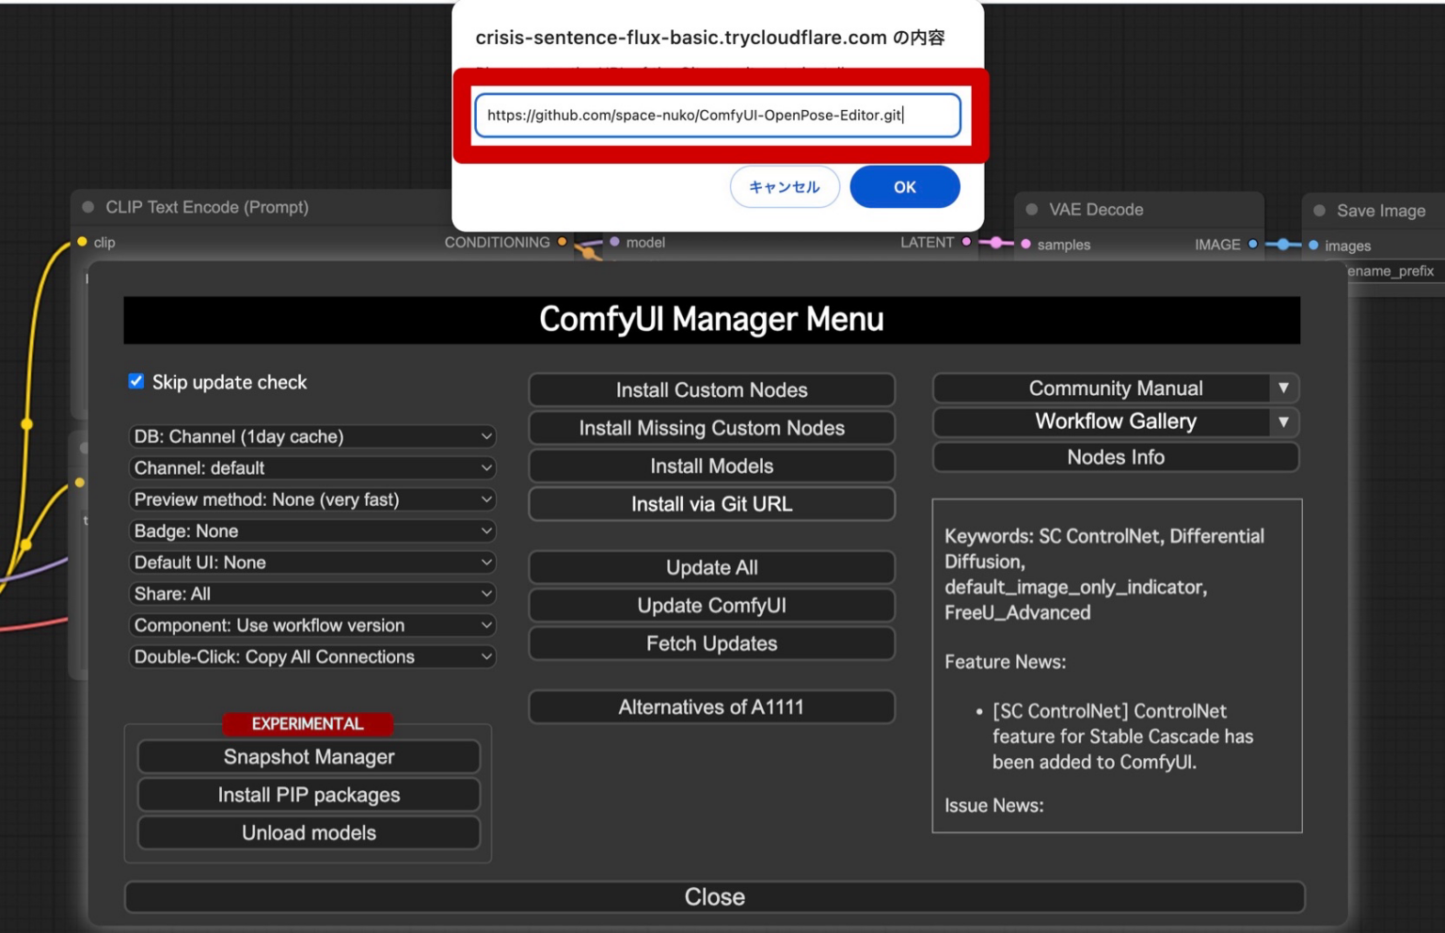Click the samples input dot on VAE Decode
This screenshot has width=1445, height=933.
pyautogui.click(x=1025, y=245)
